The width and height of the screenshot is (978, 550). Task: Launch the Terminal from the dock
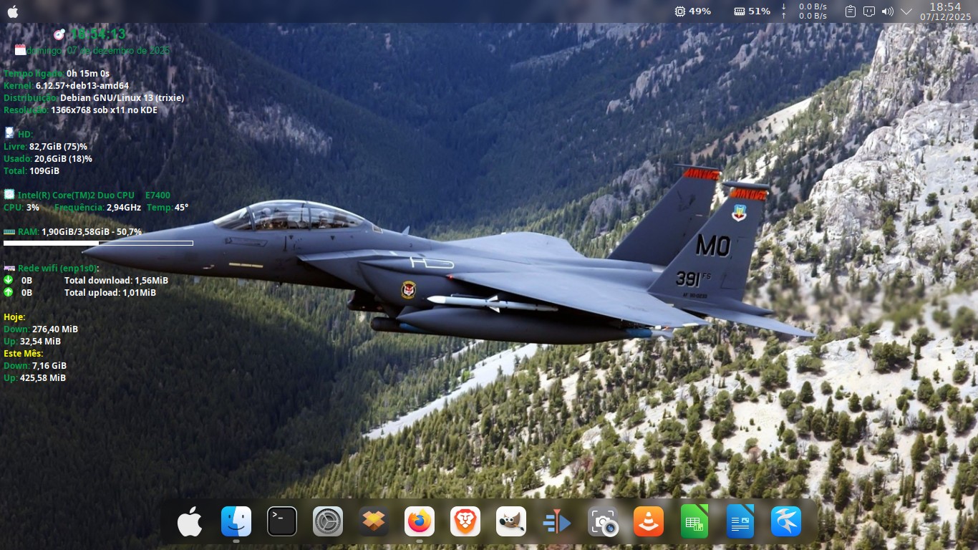(282, 521)
